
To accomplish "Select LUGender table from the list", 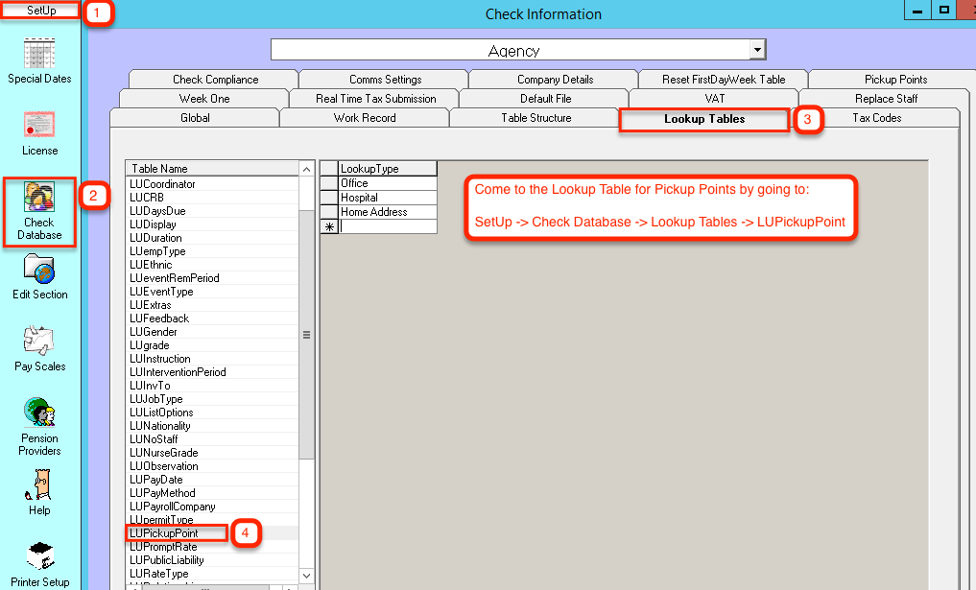I will [154, 332].
